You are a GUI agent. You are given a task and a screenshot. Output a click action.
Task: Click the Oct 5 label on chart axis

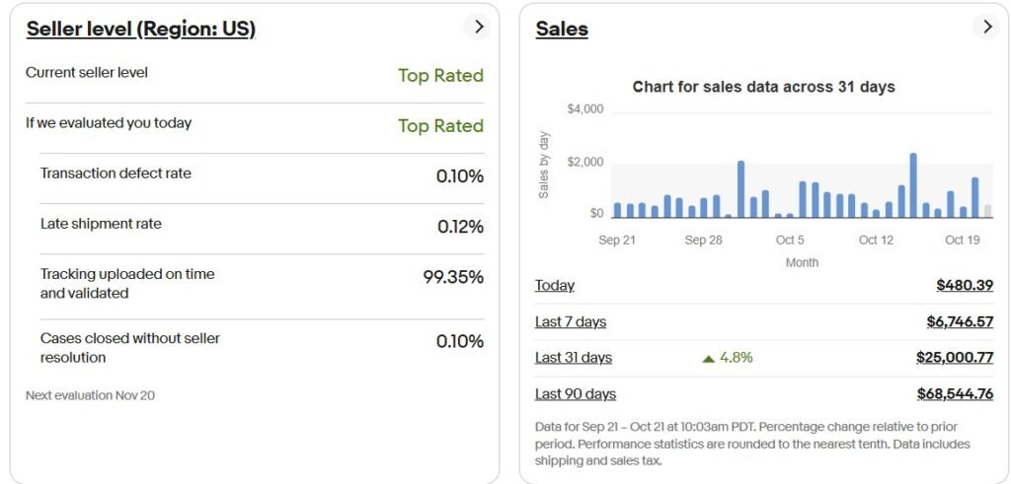[x=790, y=241]
